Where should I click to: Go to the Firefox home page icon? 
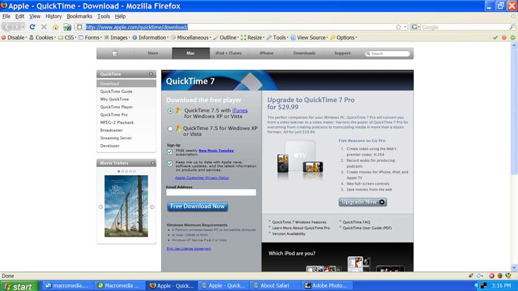(x=56, y=27)
